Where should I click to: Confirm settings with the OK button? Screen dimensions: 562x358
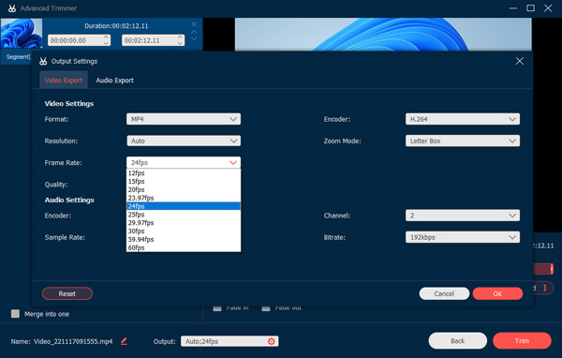tap(497, 293)
